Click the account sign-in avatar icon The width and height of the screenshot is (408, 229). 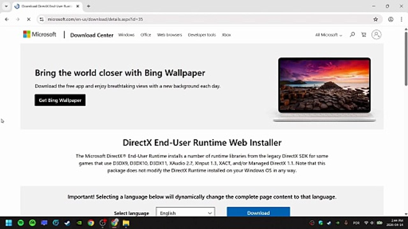[376, 34]
